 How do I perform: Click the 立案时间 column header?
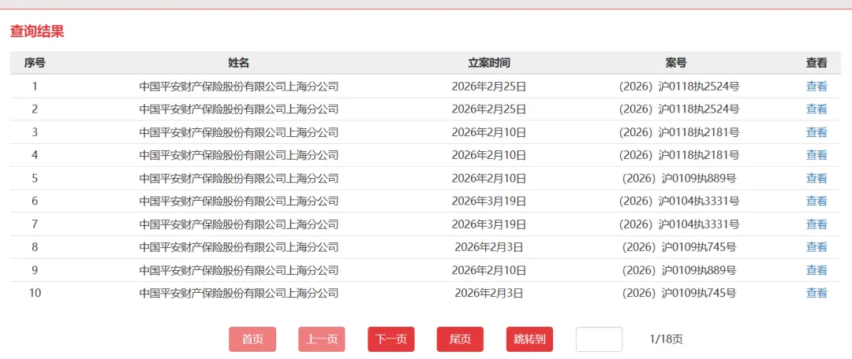489,63
